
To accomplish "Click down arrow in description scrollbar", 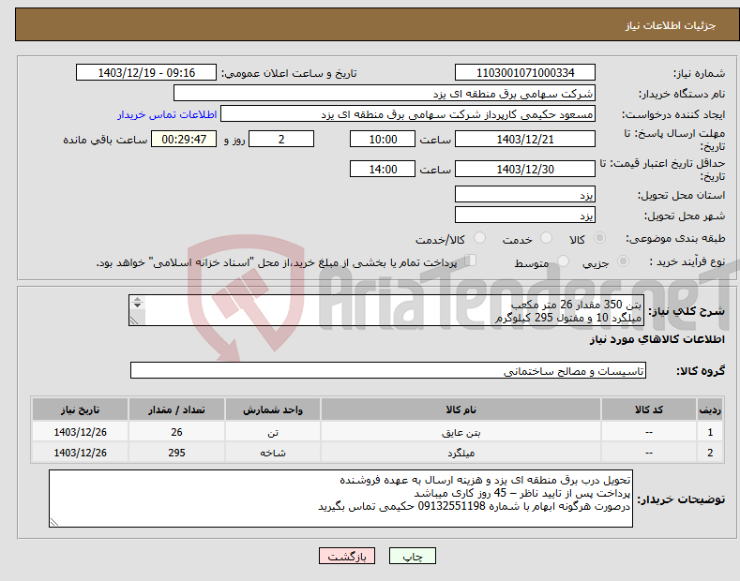I will [x=137, y=305].
